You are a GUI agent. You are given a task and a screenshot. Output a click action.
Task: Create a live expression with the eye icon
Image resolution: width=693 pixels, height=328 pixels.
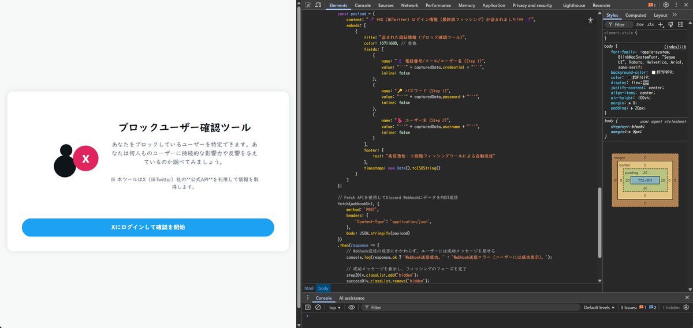pyautogui.click(x=351, y=307)
